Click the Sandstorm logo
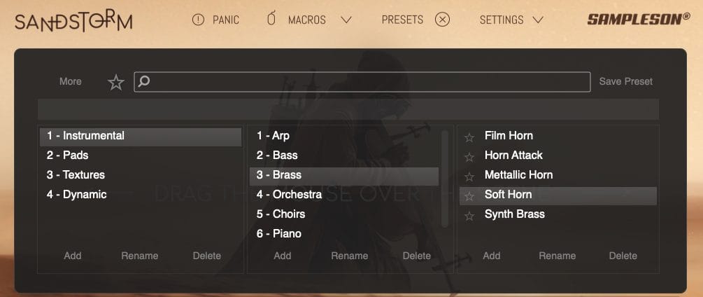The width and height of the screenshot is (703, 297). click(x=73, y=22)
